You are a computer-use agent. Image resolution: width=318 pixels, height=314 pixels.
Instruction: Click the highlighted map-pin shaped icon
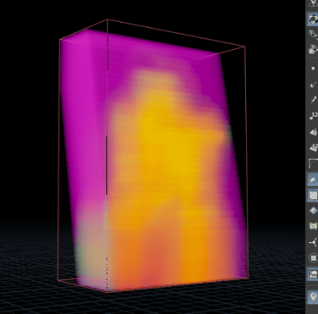313,297
